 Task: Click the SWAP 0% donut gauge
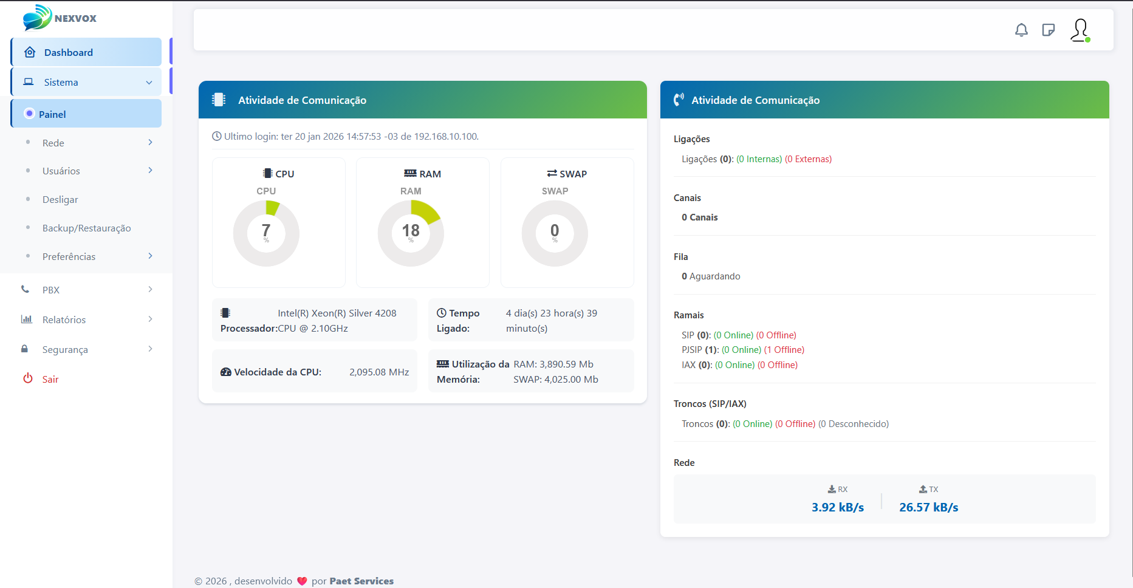tap(555, 233)
